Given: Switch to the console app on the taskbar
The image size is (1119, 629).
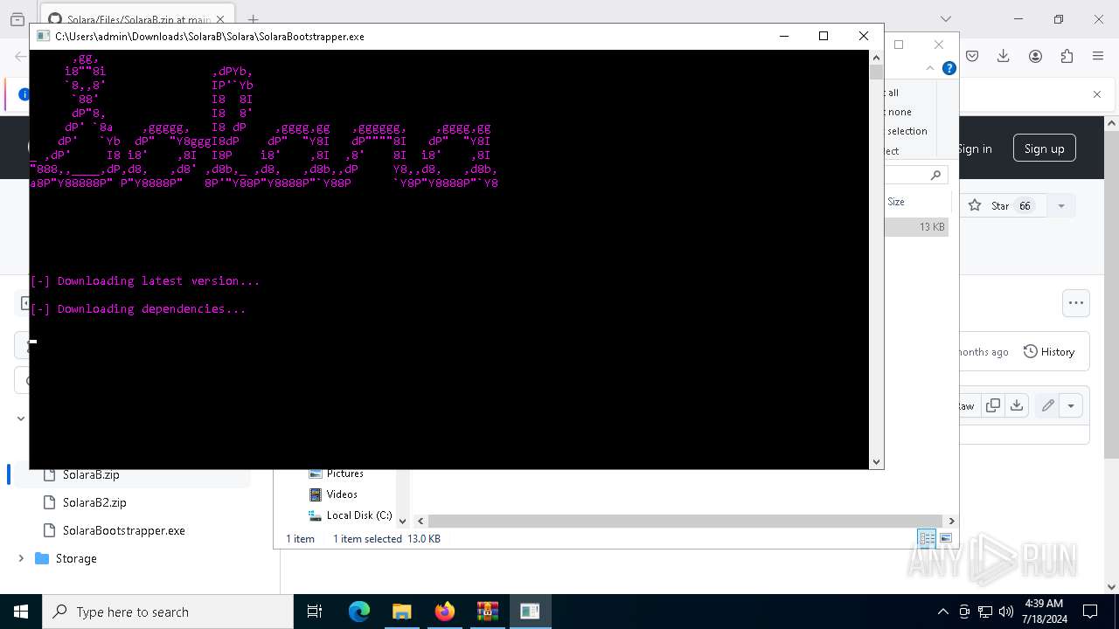Looking at the screenshot, I should 530,612.
